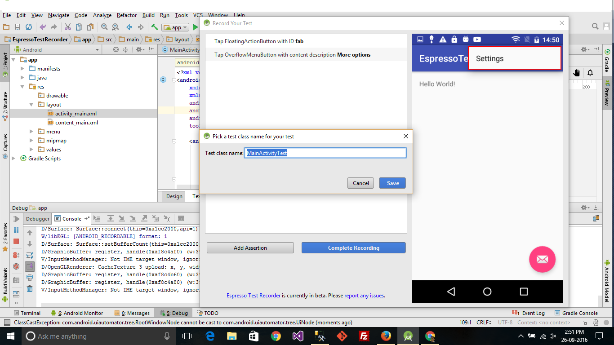Open the Analyze menu
The width and height of the screenshot is (614, 345).
(102, 15)
